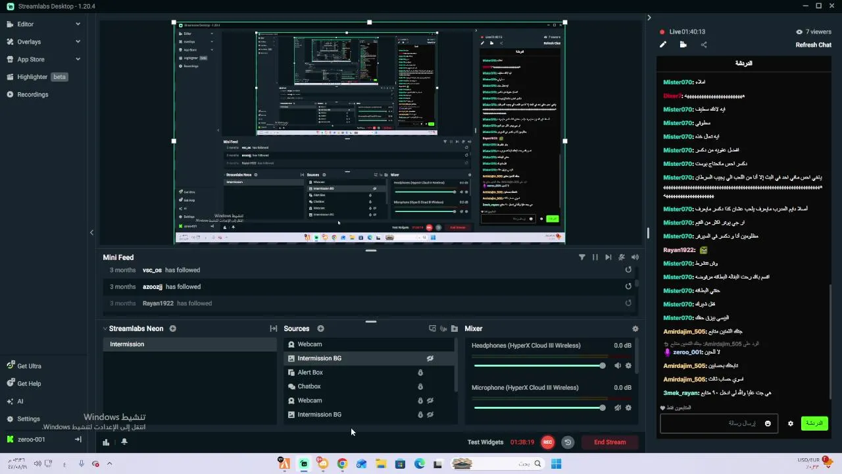Open the Highlighter beta page

pyautogui.click(x=37, y=77)
